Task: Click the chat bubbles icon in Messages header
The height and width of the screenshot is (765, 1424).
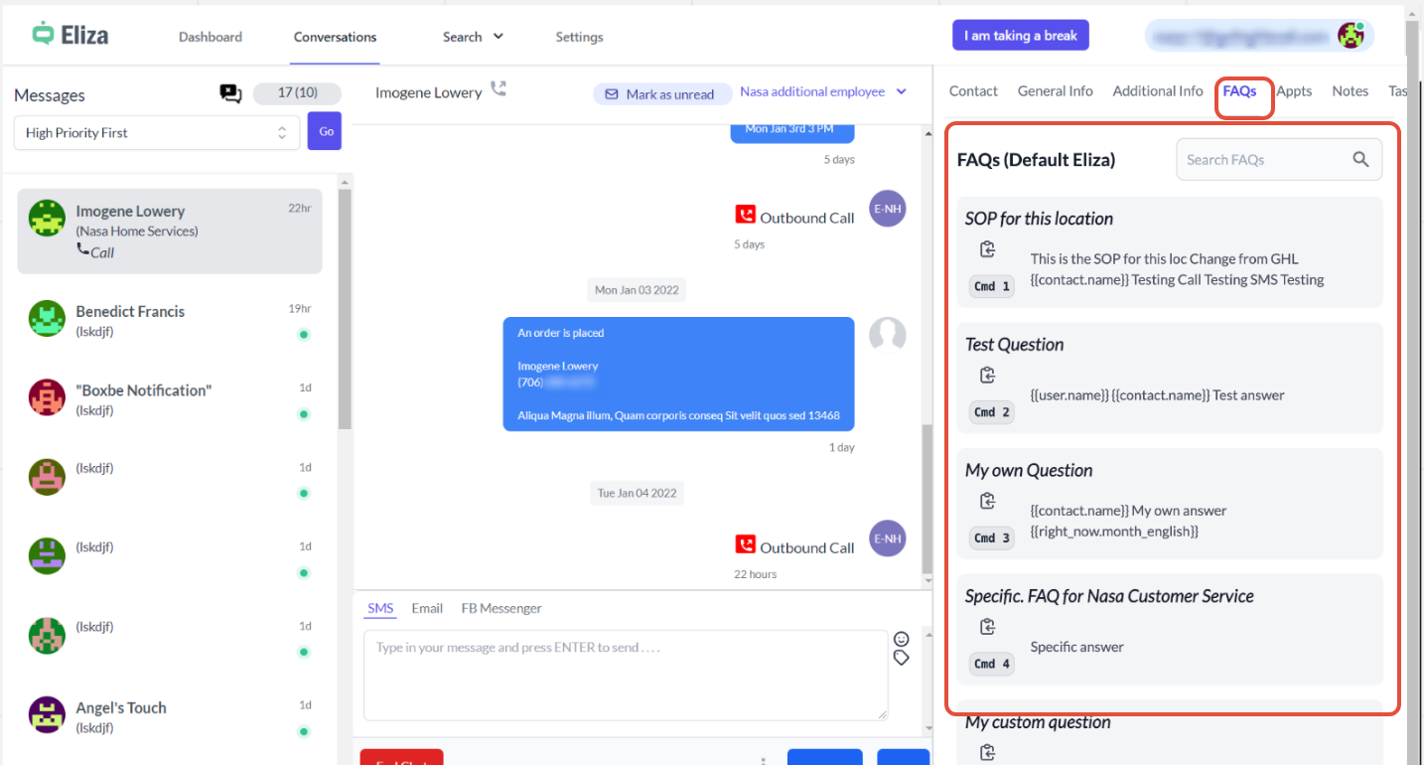Action: click(x=230, y=94)
